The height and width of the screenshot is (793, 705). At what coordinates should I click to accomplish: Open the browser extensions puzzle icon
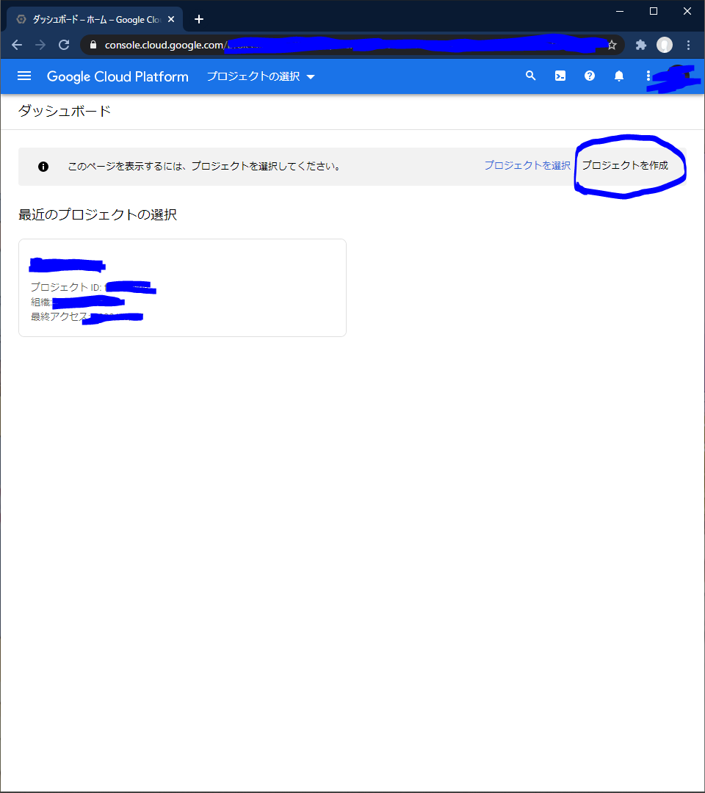(640, 44)
